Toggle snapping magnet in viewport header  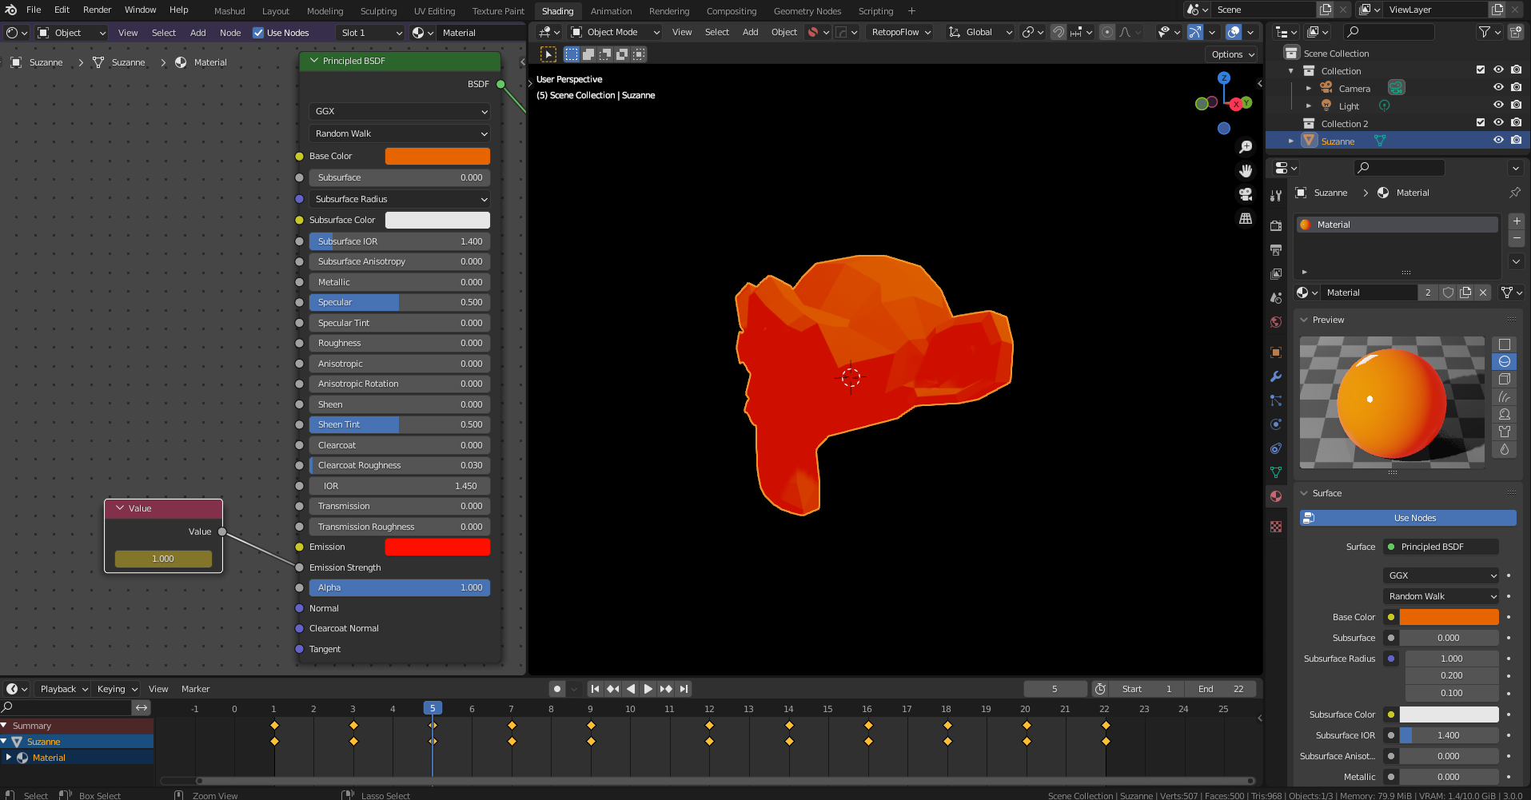(x=1058, y=33)
